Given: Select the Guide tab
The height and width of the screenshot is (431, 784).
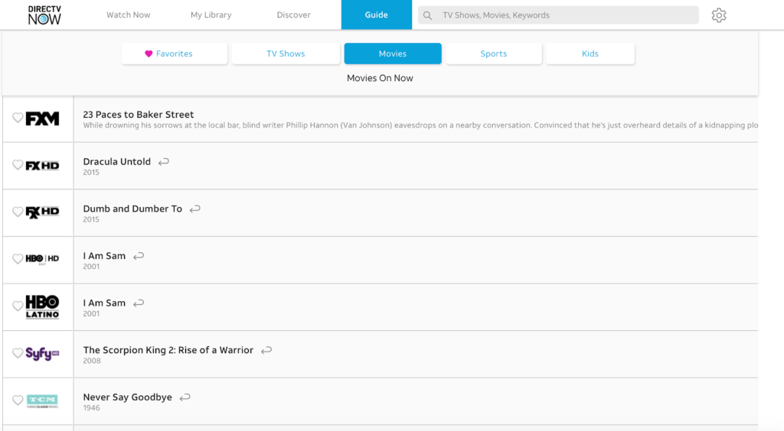Looking at the screenshot, I should (377, 15).
